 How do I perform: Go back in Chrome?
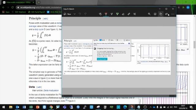pos(3,7)
